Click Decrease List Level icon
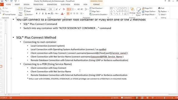The width and height of the screenshot is (178, 100). pos(78,9)
